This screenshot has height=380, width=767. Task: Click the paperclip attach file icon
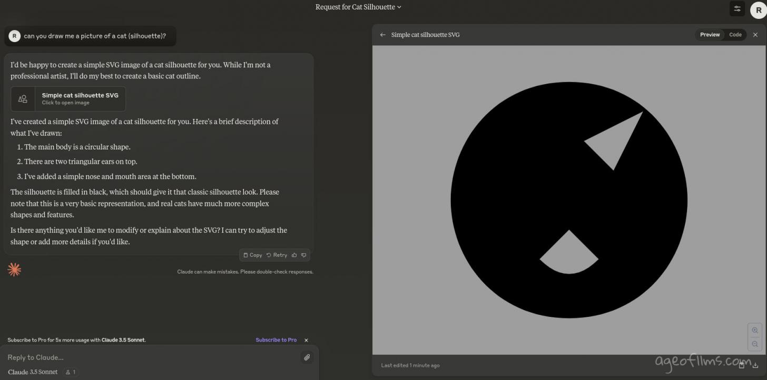coord(307,357)
